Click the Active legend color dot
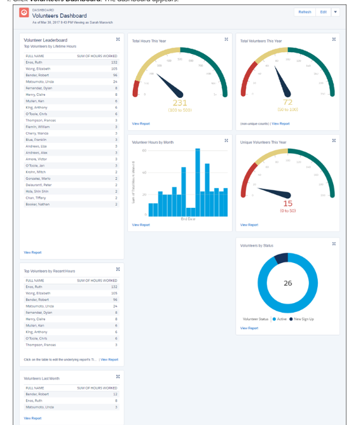This screenshot has width=363, height=425. click(274, 319)
